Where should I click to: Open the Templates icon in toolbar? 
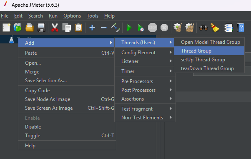(18, 28)
